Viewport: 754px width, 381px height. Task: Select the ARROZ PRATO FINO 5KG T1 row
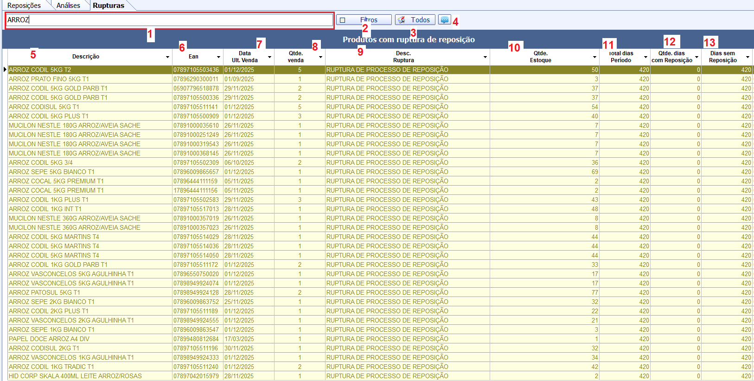[49, 79]
